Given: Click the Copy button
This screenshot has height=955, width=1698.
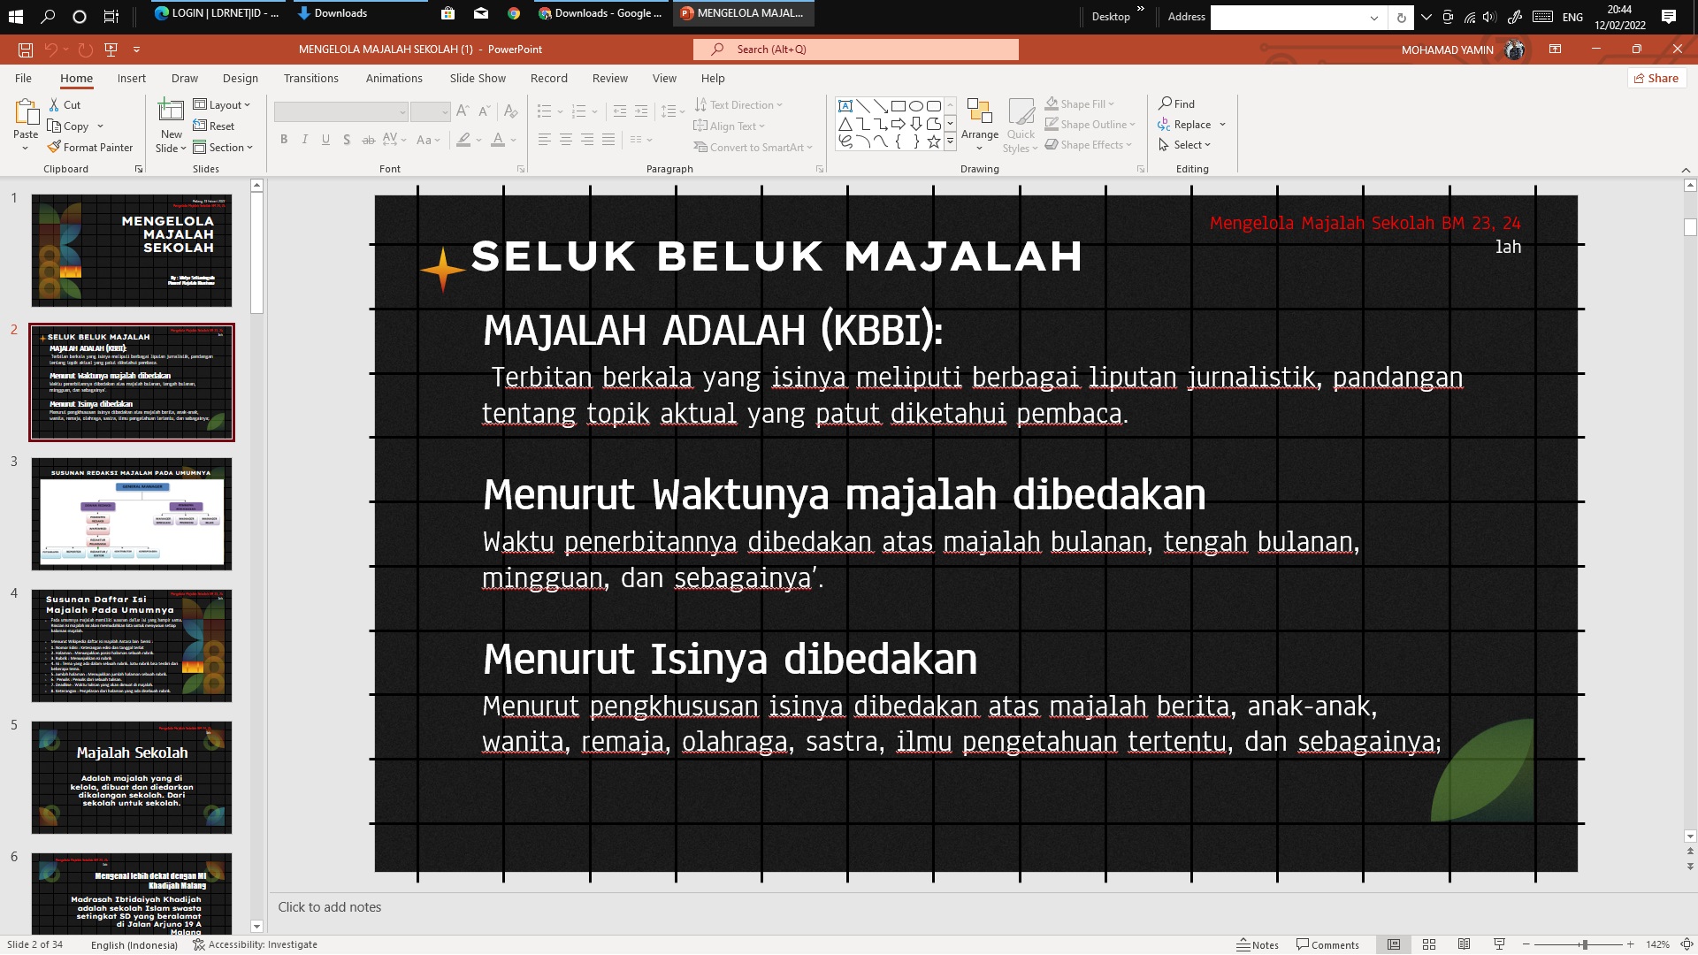Looking at the screenshot, I should (68, 126).
